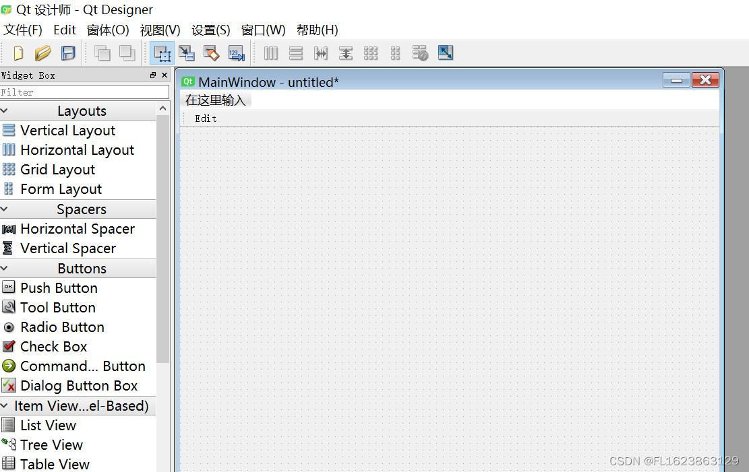This screenshot has width=749, height=472.
Task: Click 在这里输入 in the form's menu bar
Action: click(x=216, y=100)
